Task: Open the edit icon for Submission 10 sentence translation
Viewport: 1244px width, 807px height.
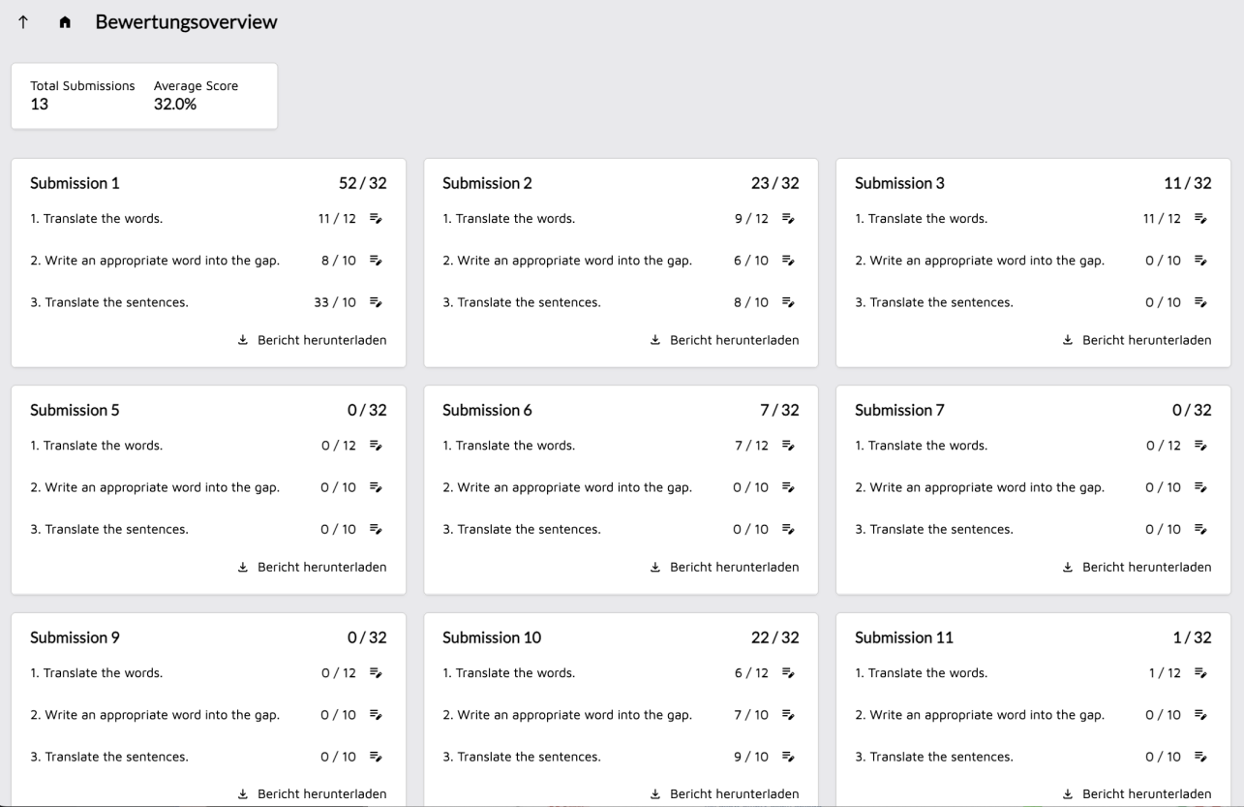Action: [789, 757]
